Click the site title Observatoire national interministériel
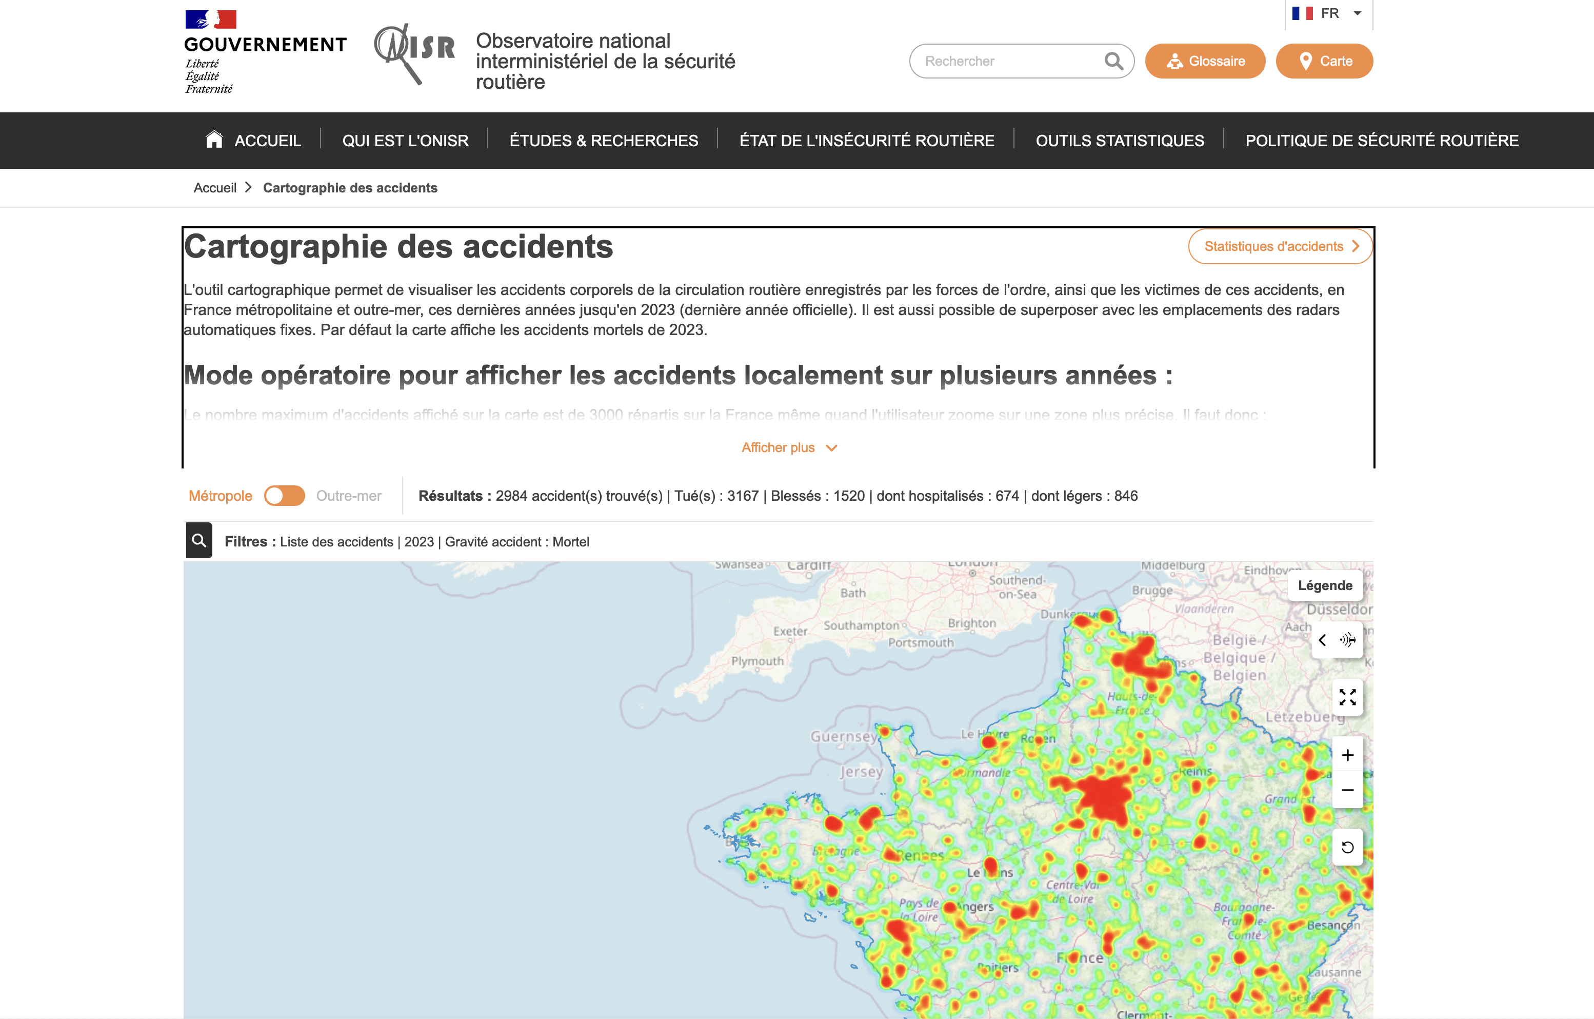Image resolution: width=1594 pixels, height=1019 pixels. [605, 61]
